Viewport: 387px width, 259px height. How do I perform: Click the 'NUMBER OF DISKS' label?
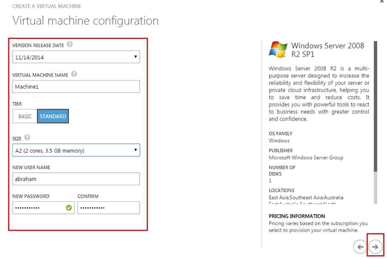pyautogui.click(x=282, y=170)
